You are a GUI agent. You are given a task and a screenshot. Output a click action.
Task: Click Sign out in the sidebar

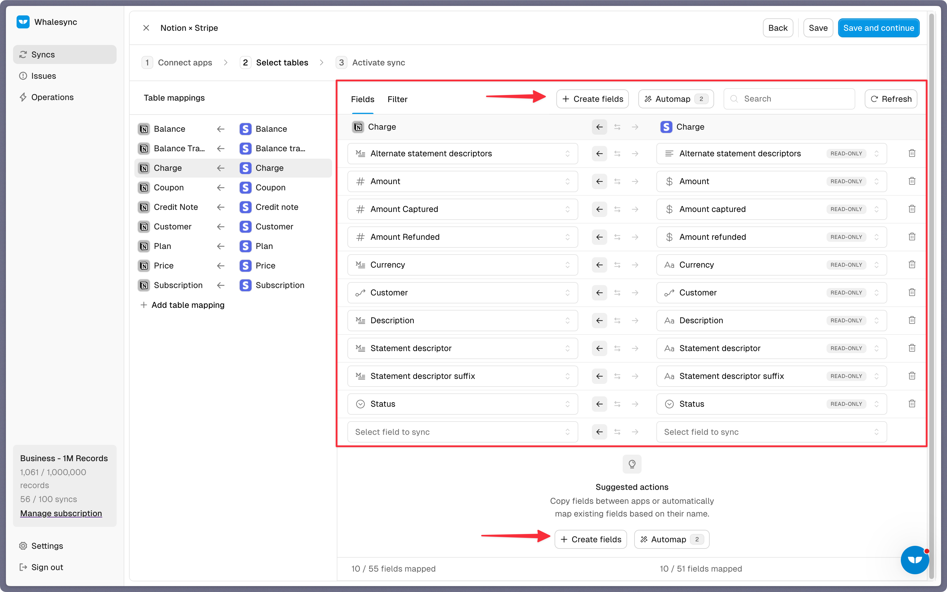(65, 567)
